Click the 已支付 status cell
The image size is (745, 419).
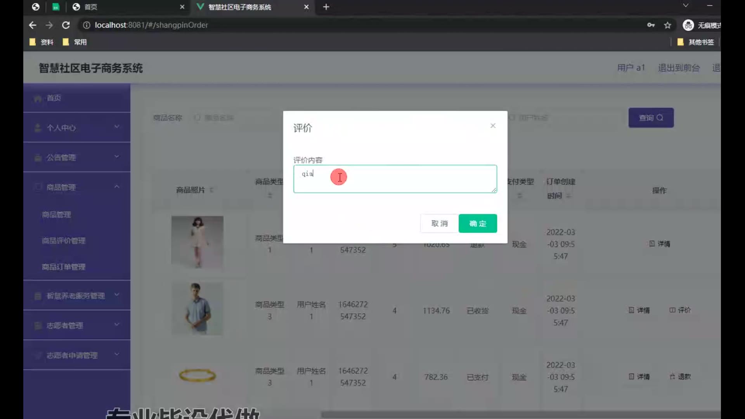pyautogui.click(x=478, y=377)
